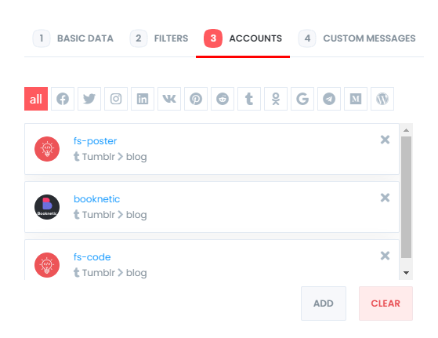Image resolution: width=438 pixels, height=338 pixels.
Task: Go to the Basic Data step
Action: [73, 38]
